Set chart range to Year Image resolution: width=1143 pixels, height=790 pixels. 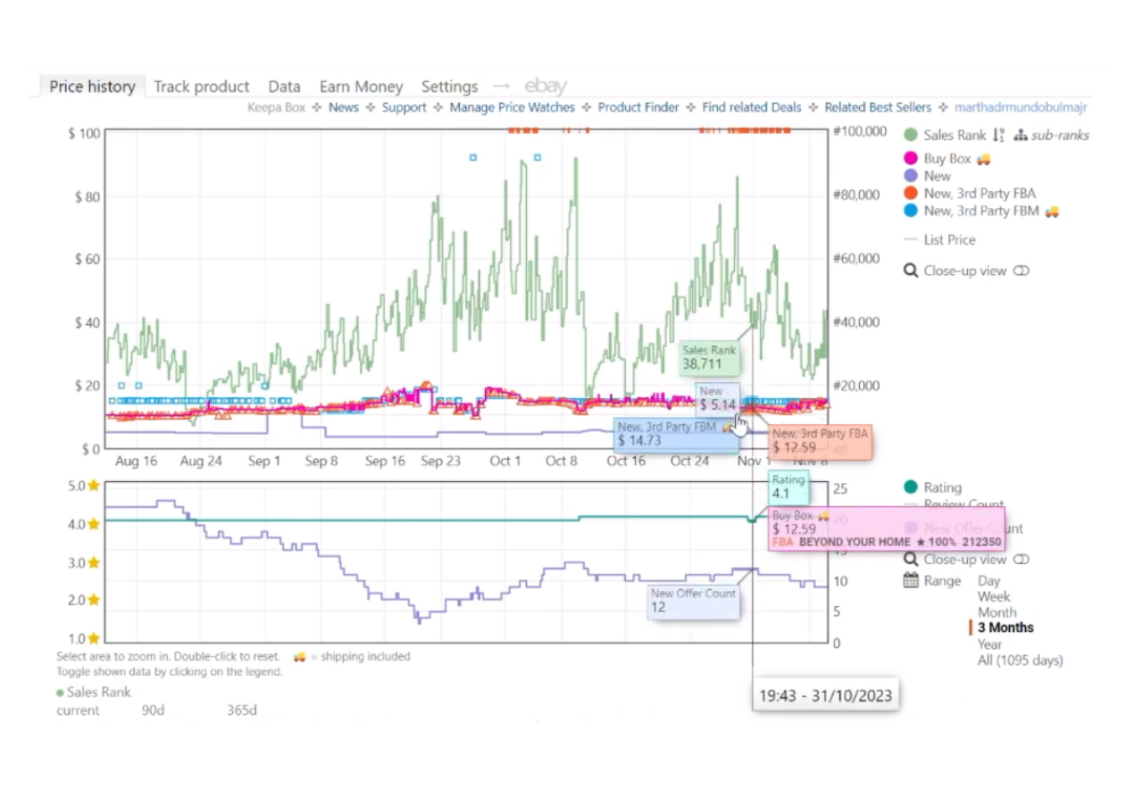click(x=990, y=644)
